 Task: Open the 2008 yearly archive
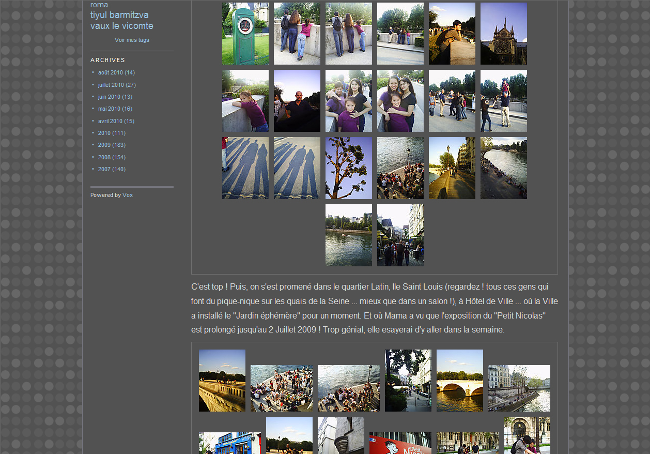[x=104, y=157]
